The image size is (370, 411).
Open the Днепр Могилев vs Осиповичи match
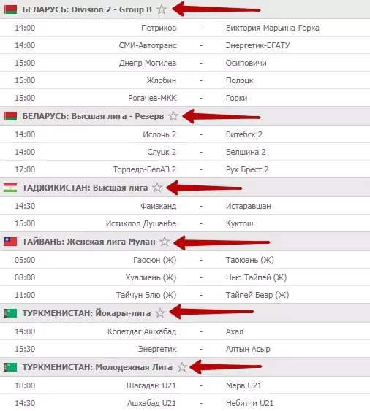point(185,63)
